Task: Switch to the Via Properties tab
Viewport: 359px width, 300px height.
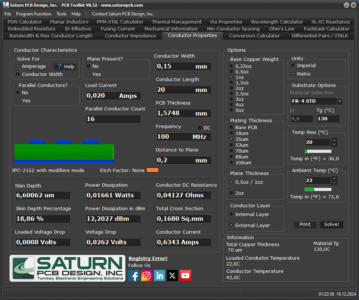Action: [x=226, y=22]
